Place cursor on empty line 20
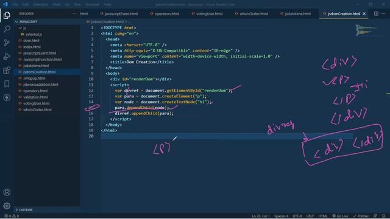The width and height of the screenshot is (390, 219). tap(227, 136)
